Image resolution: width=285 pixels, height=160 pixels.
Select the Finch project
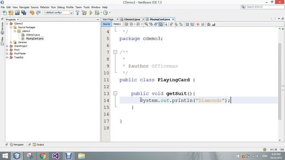pyautogui.click(x=17, y=50)
